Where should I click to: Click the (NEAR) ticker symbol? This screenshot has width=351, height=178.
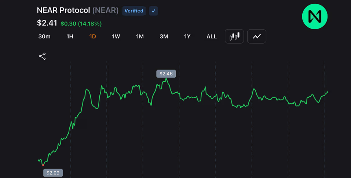click(105, 10)
